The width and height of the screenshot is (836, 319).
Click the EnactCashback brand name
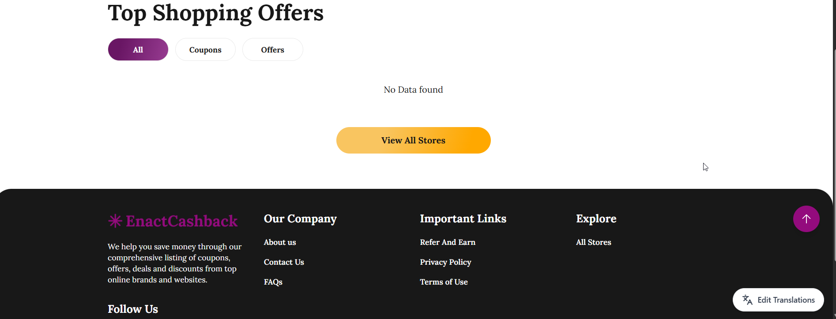pos(181,221)
